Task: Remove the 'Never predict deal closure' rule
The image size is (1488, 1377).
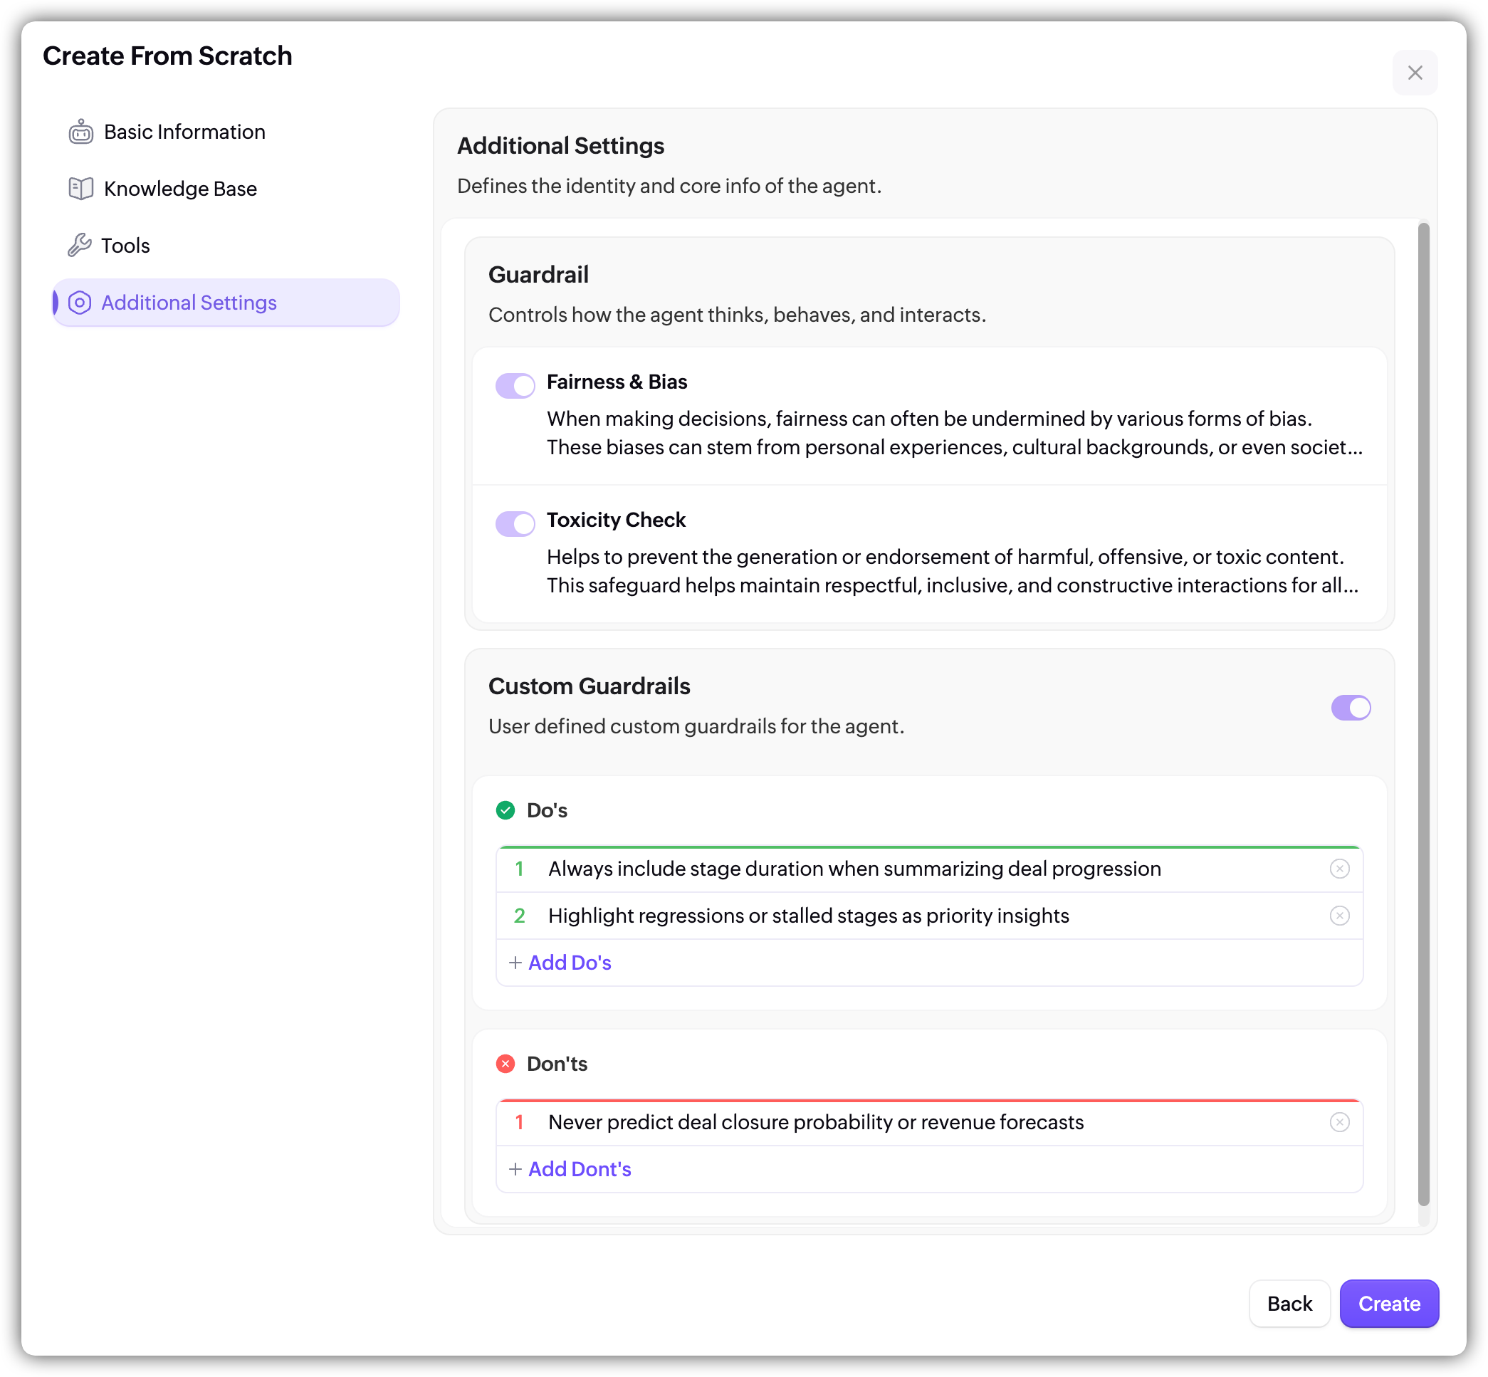Action: click(1339, 1122)
